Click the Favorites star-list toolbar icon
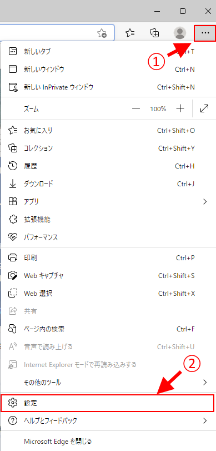216x451 pixels. [130, 33]
